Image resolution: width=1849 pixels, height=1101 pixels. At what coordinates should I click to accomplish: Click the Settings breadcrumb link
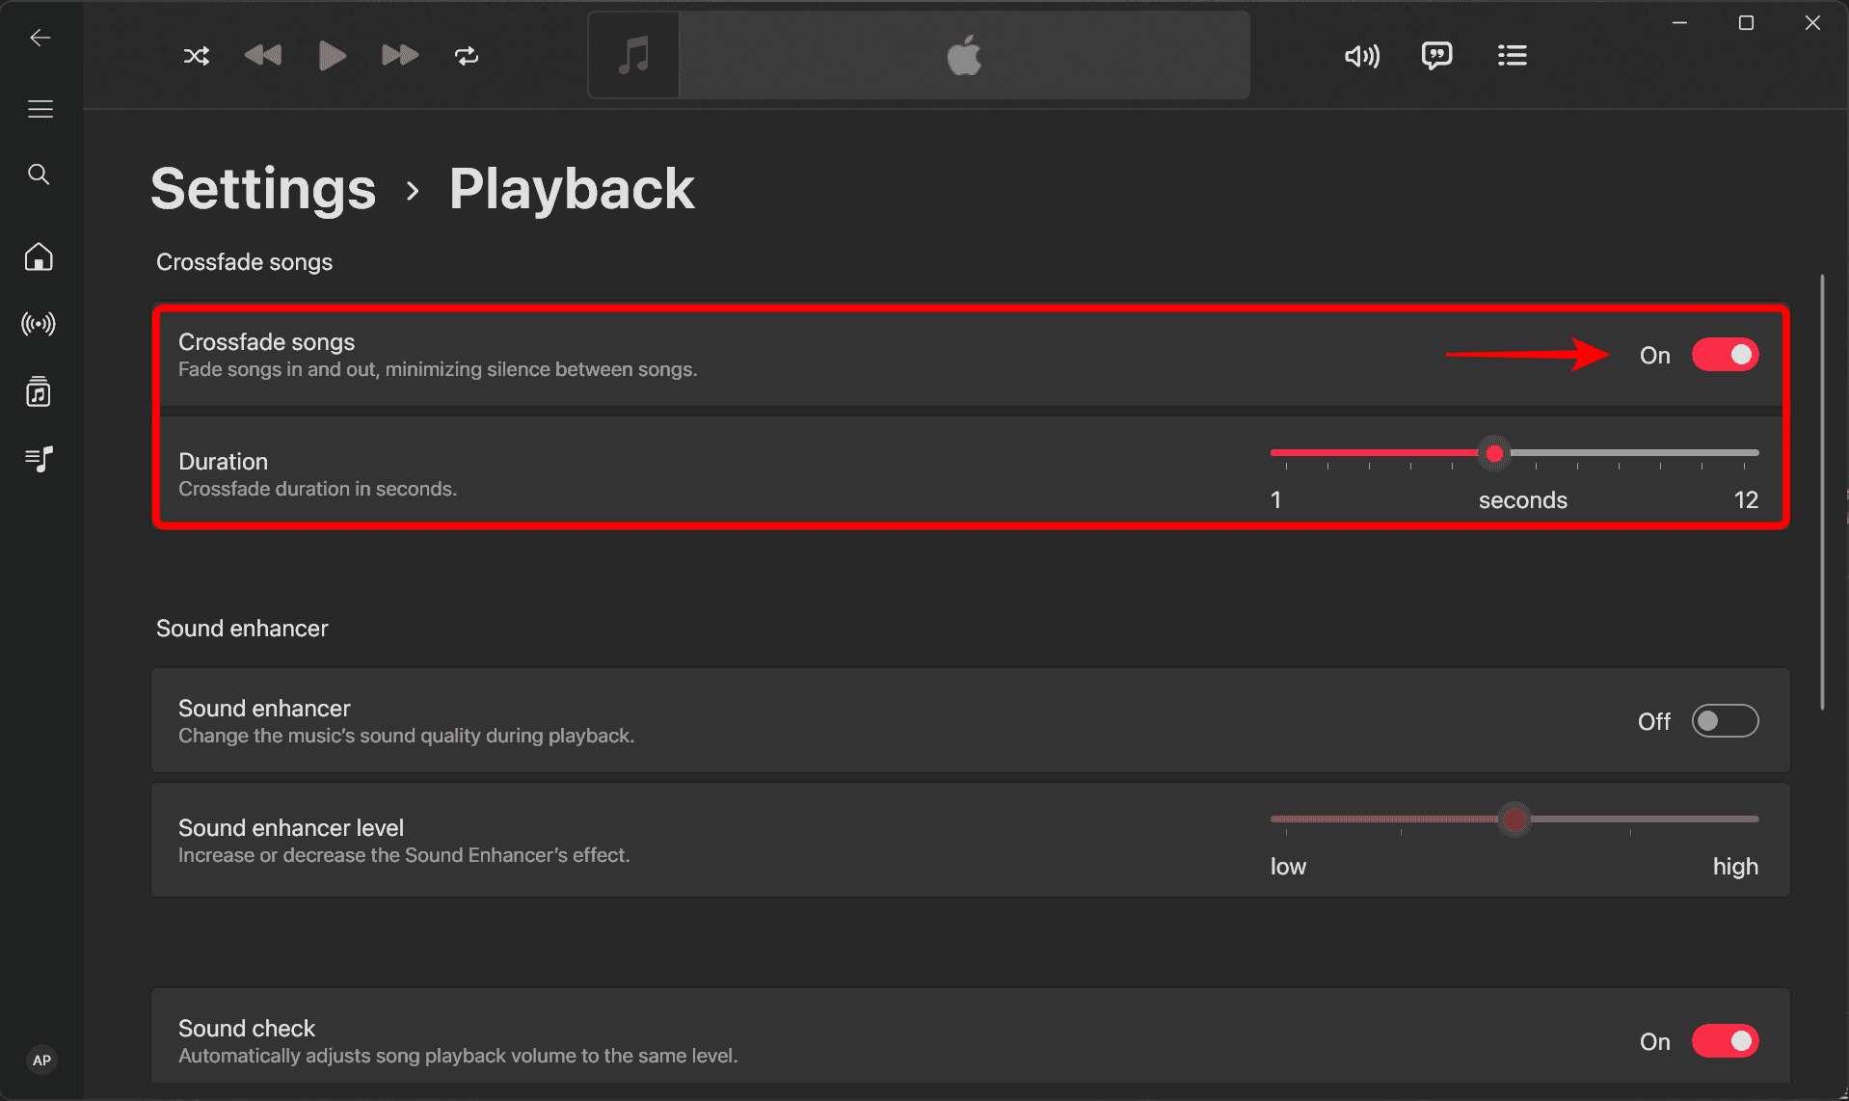coord(263,189)
